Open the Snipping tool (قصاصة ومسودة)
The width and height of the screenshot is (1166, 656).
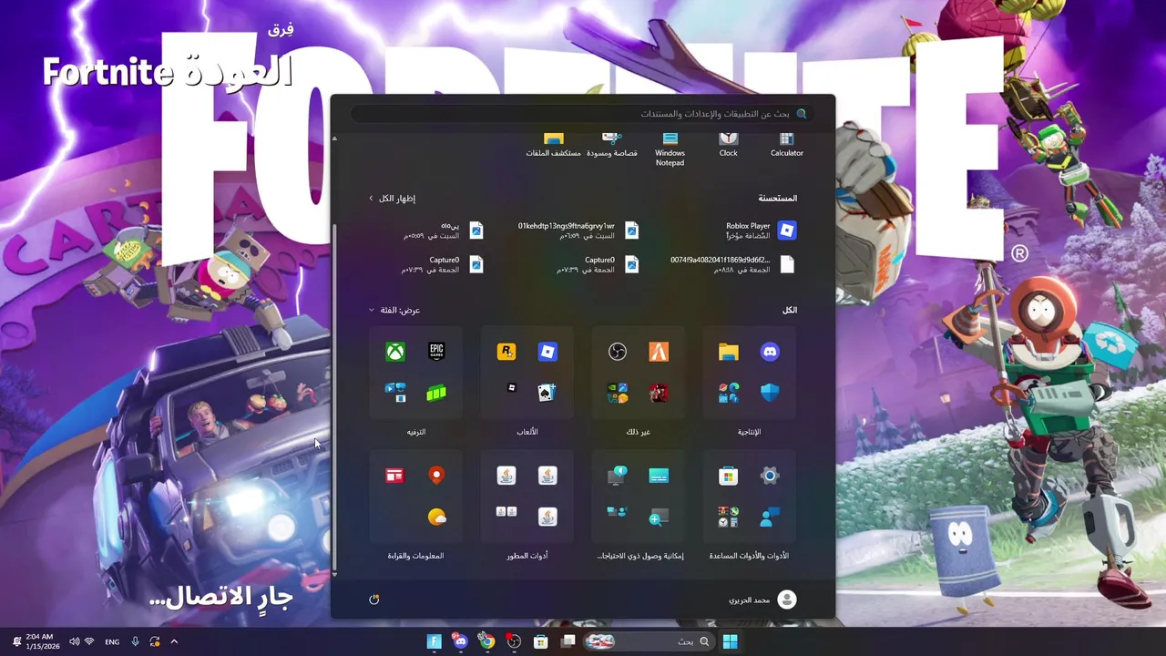tap(611, 146)
